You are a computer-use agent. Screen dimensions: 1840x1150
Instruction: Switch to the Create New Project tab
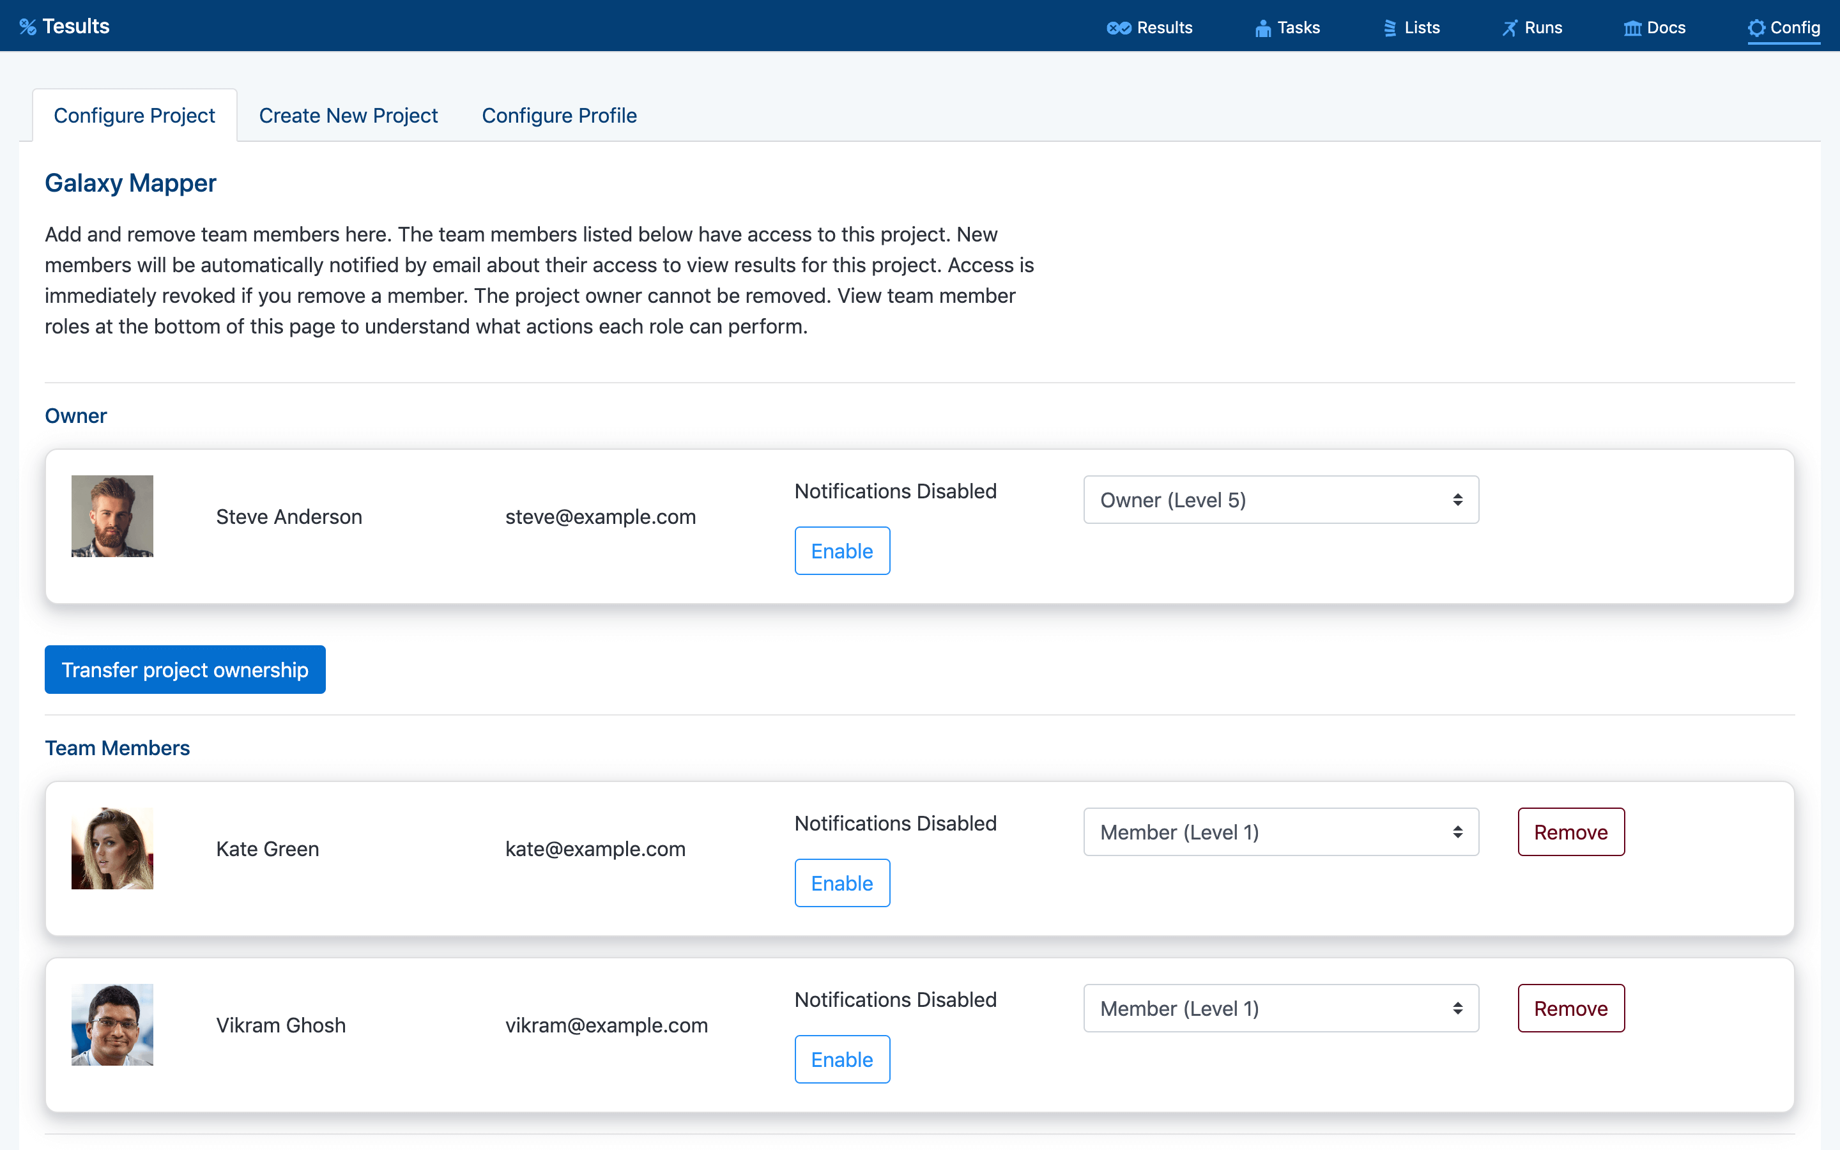click(348, 116)
